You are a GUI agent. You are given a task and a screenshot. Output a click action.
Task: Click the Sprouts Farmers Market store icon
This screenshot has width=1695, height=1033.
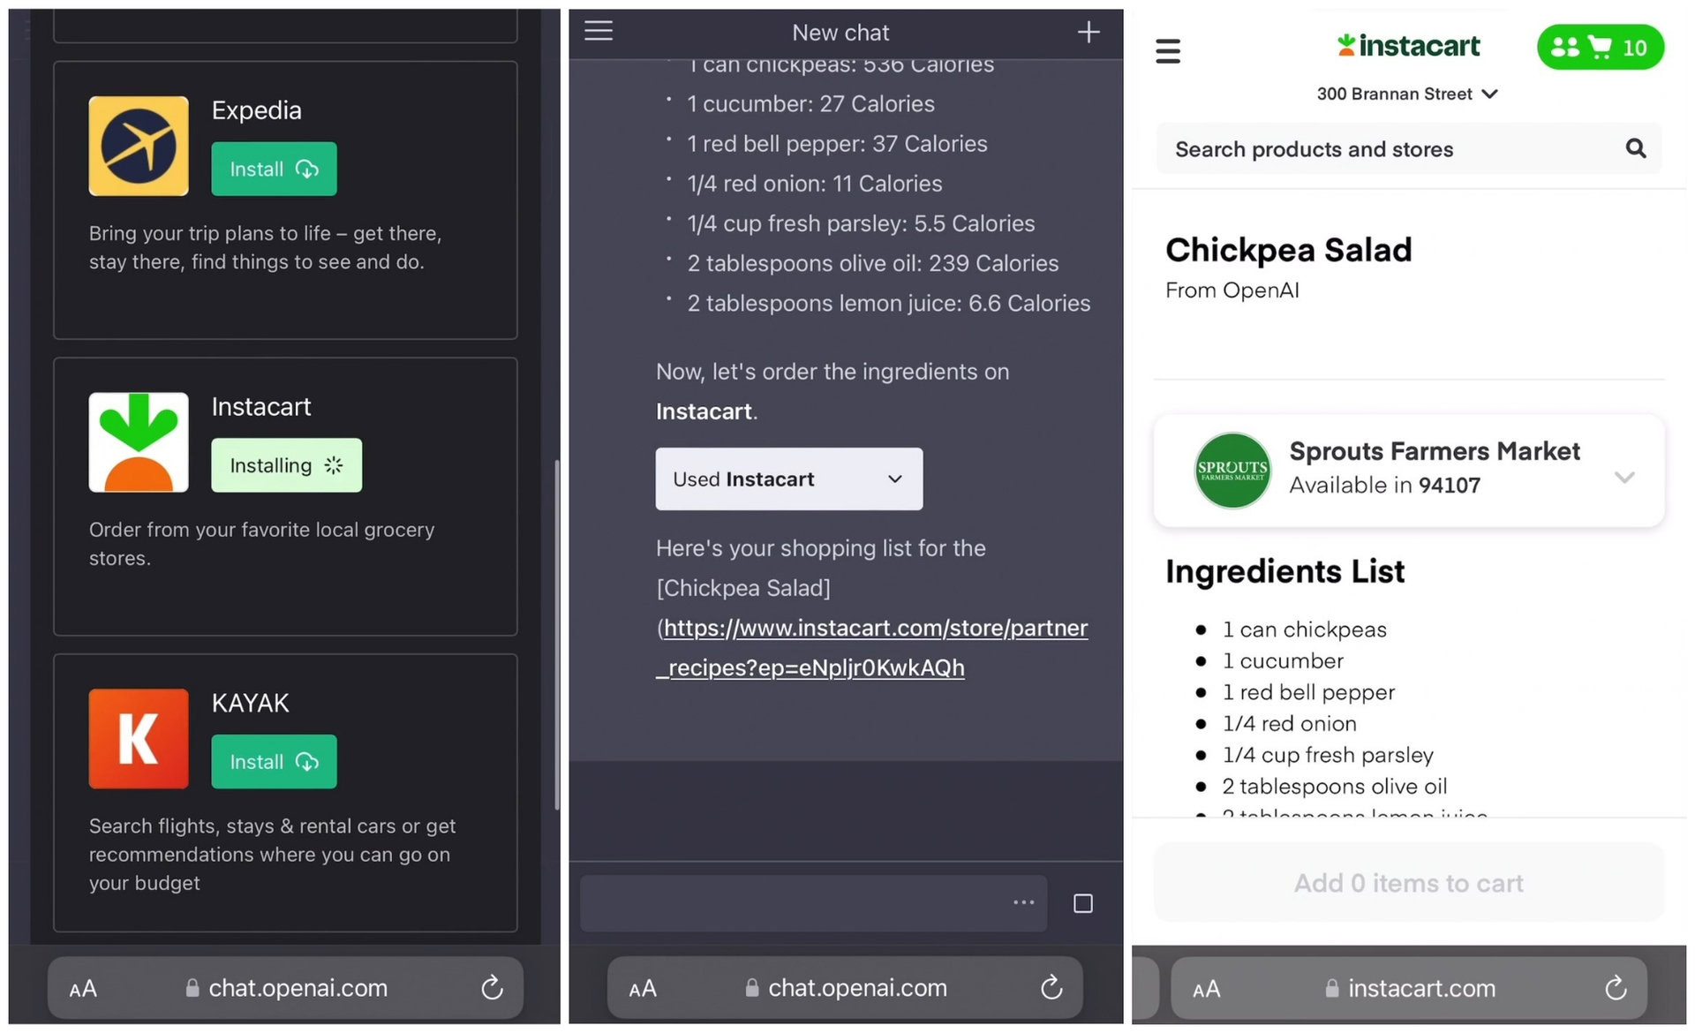click(x=1232, y=469)
